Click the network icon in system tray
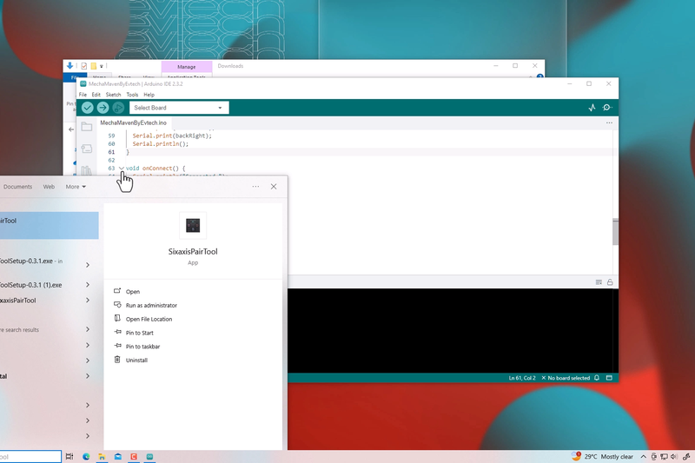695x463 pixels. click(x=664, y=457)
